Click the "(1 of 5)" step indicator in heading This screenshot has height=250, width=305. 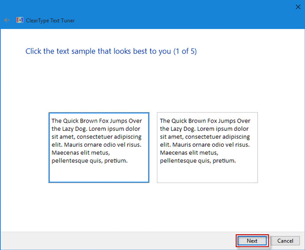point(185,51)
